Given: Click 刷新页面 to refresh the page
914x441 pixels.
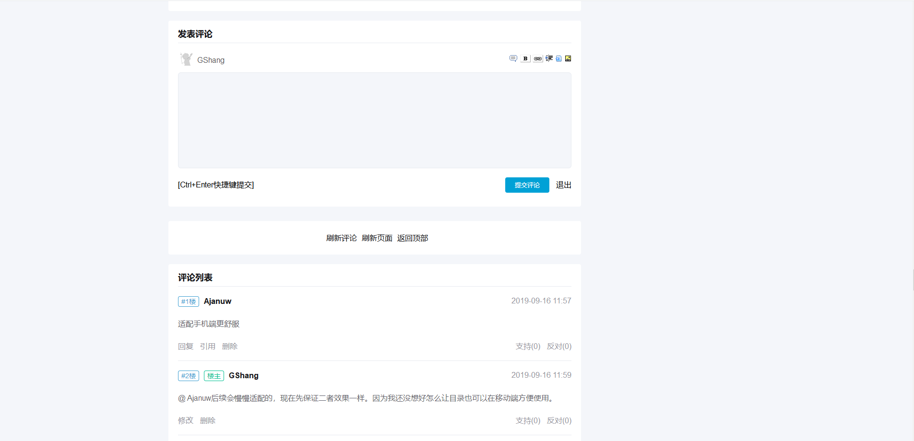Looking at the screenshot, I should click(377, 238).
